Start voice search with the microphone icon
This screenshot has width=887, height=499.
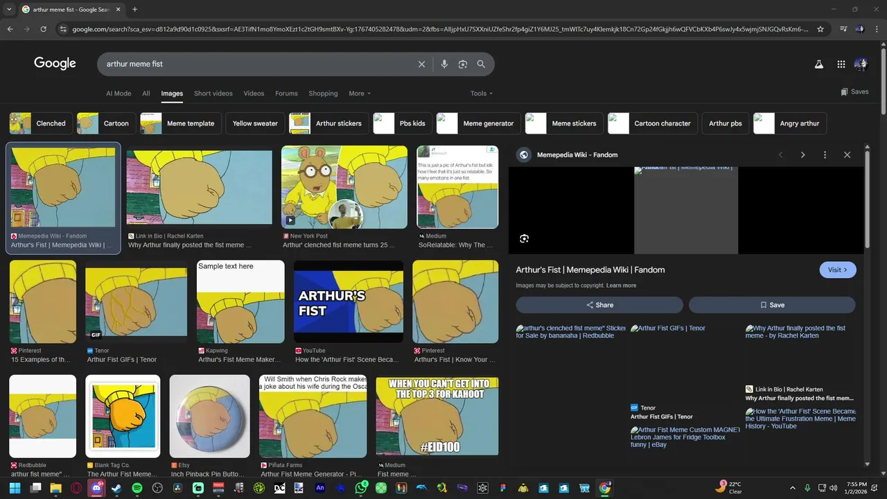point(444,64)
